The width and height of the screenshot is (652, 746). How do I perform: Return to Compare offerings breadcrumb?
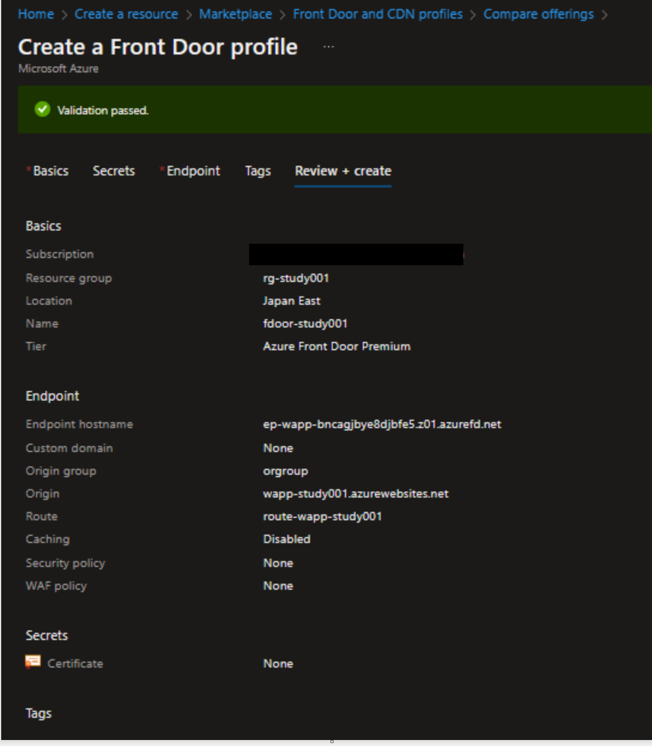pyautogui.click(x=539, y=14)
